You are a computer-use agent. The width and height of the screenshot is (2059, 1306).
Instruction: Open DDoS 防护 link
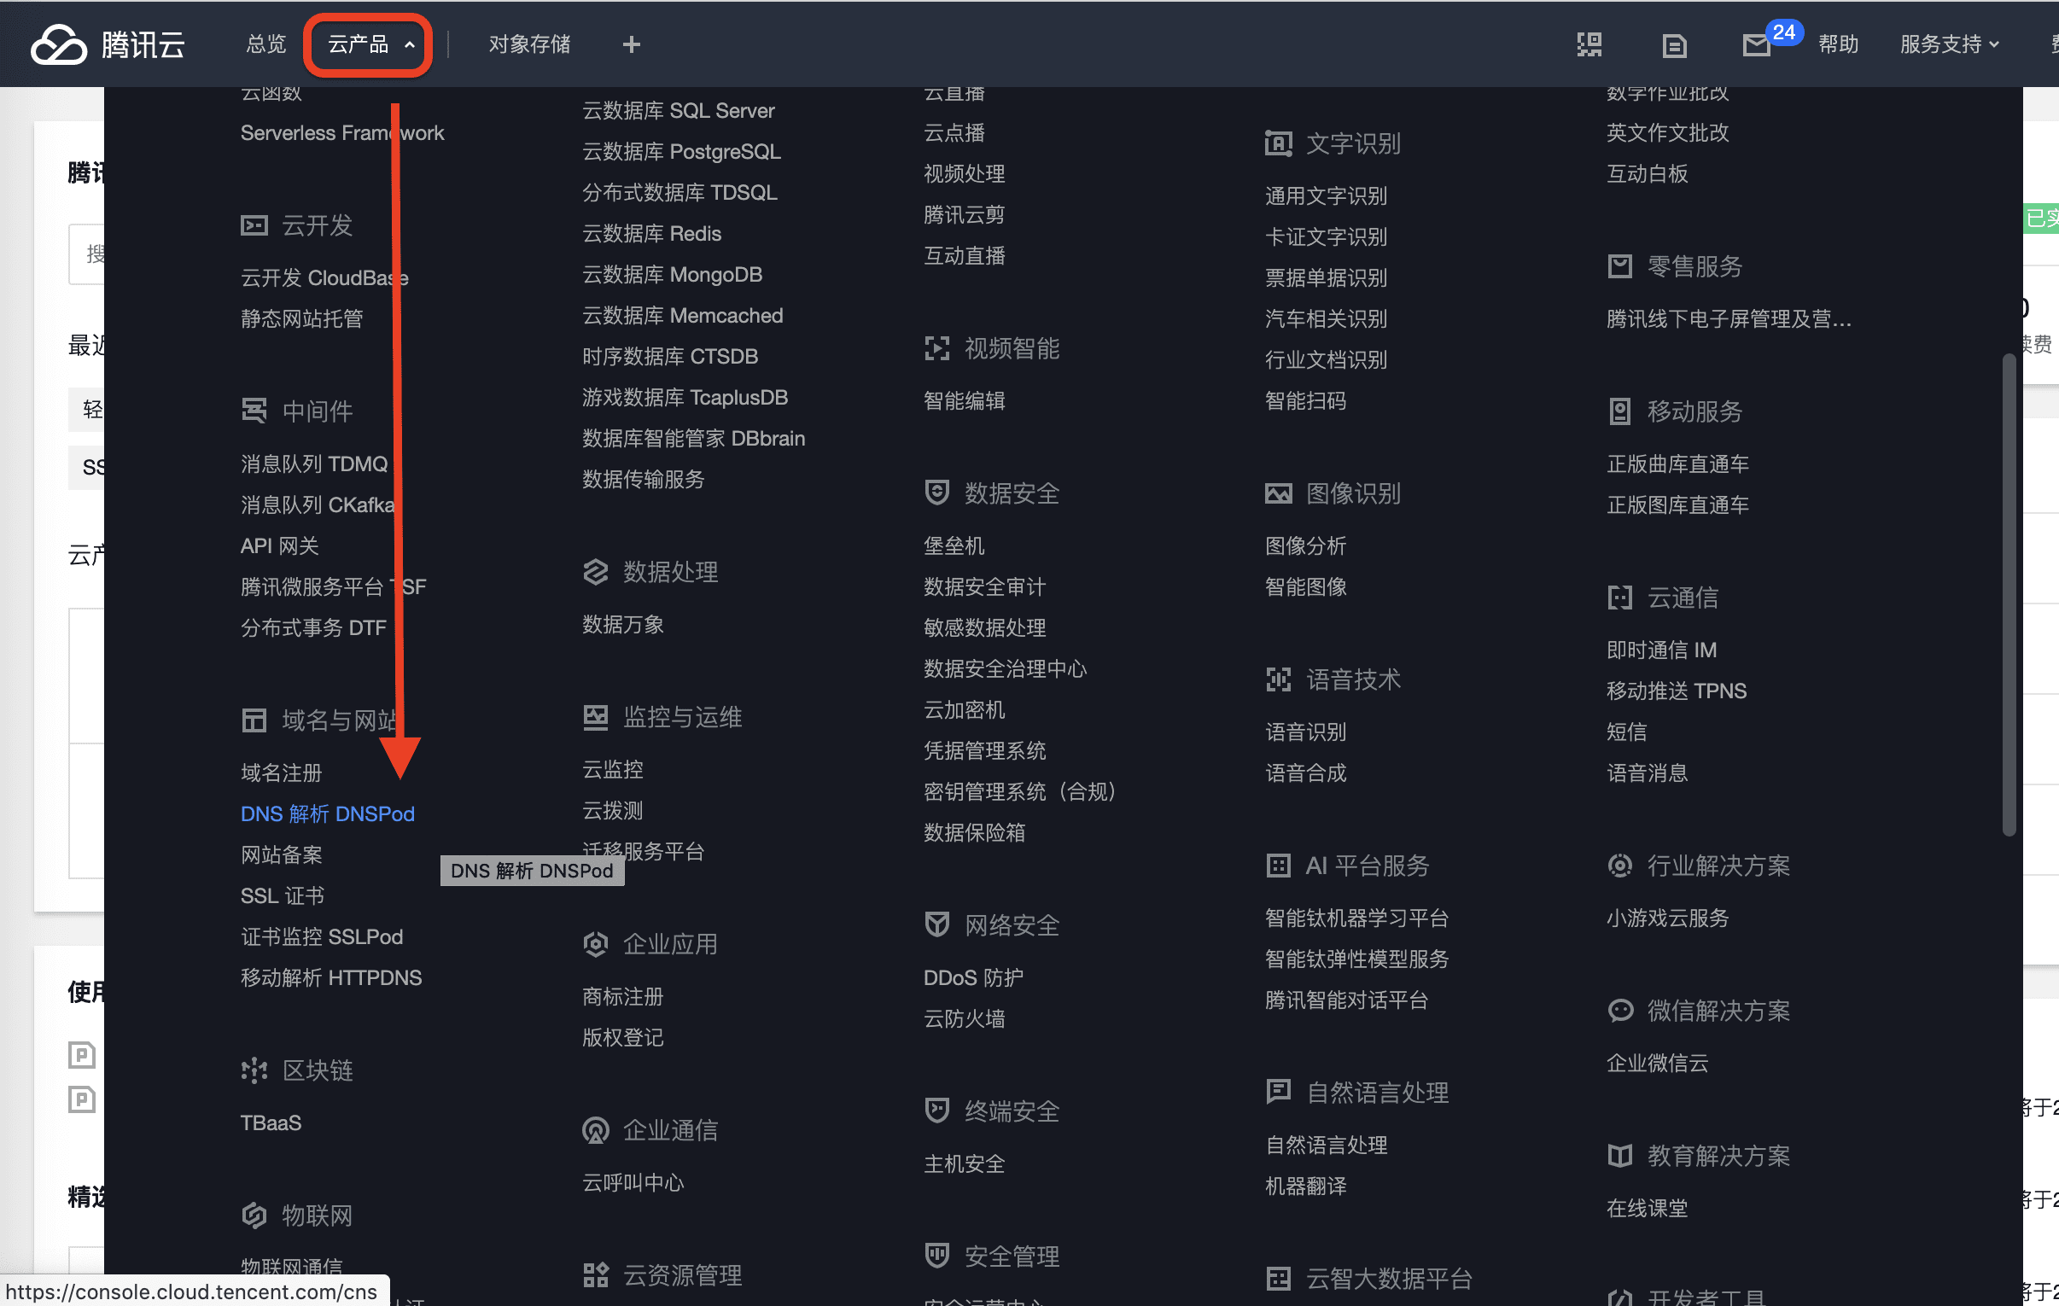(x=973, y=977)
